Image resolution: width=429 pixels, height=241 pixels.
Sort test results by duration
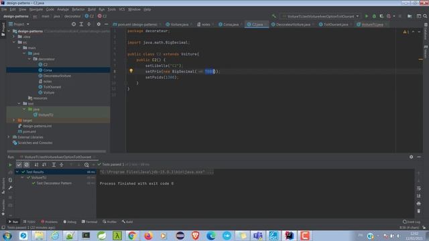pyautogui.click(x=44, y=165)
